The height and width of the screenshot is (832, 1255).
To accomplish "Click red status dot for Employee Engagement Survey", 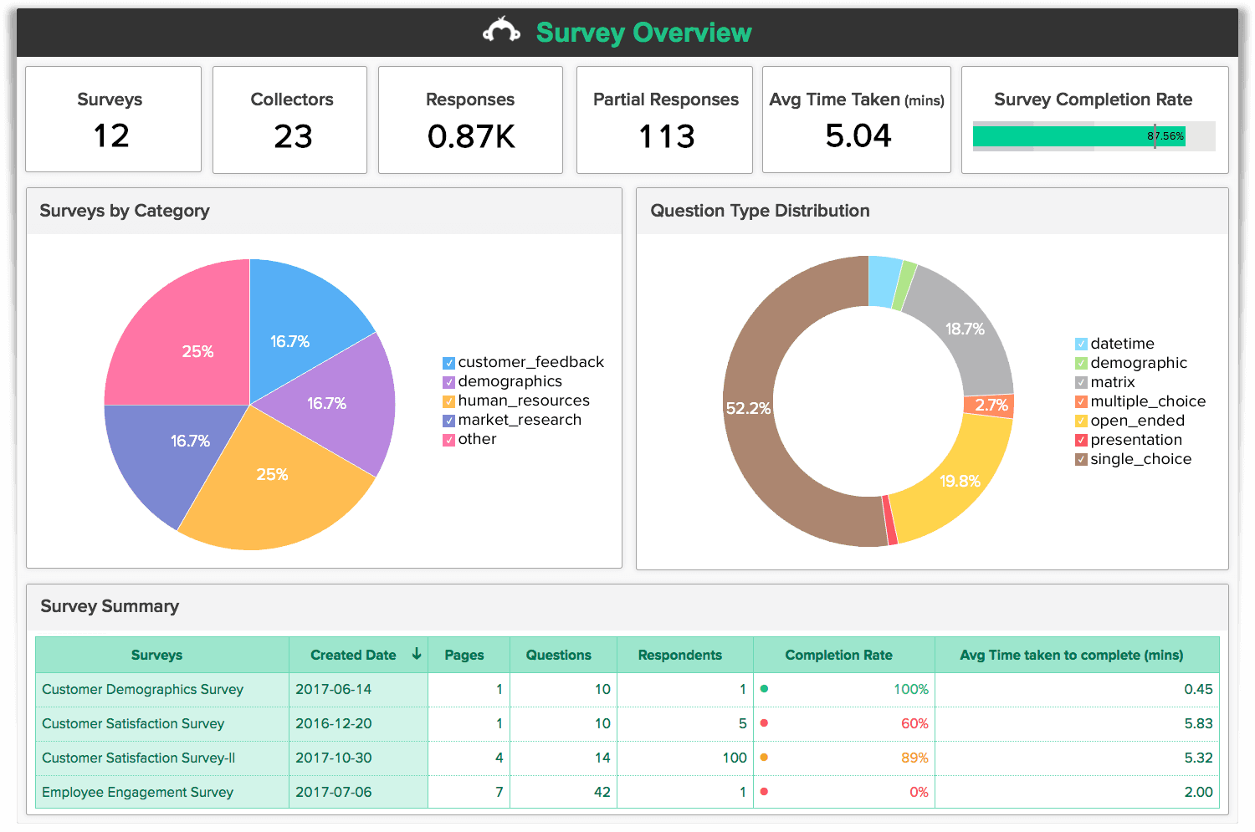I will point(765,792).
